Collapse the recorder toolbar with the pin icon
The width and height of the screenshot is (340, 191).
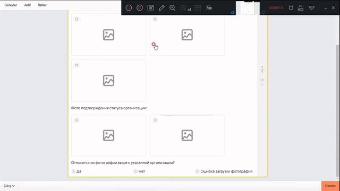(311, 8)
